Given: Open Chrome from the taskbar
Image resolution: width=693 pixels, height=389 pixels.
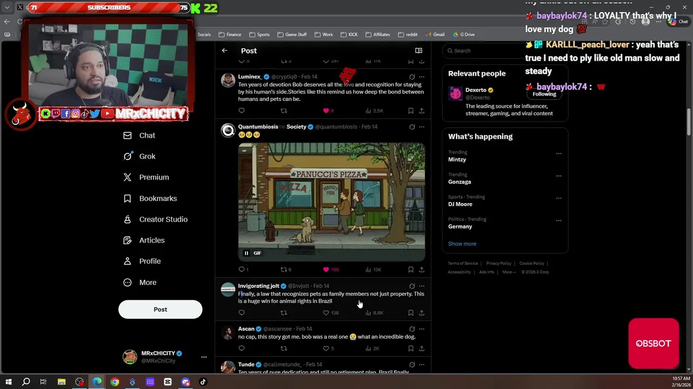Looking at the screenshot, I should coord(115,382).
